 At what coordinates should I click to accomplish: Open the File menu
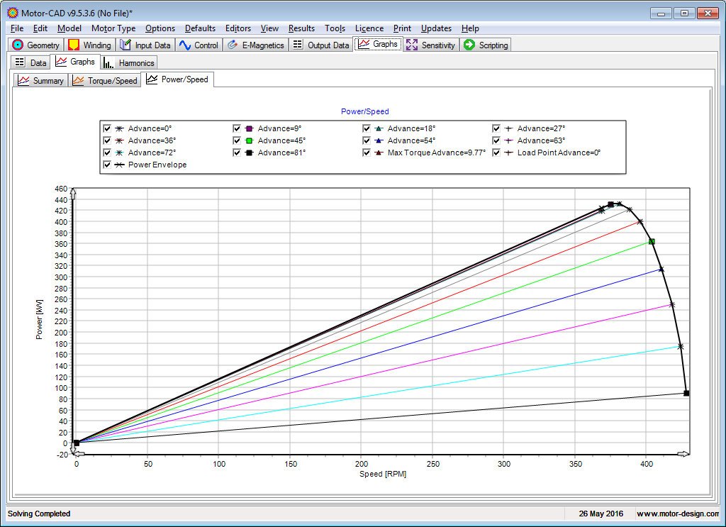point(17,28)
